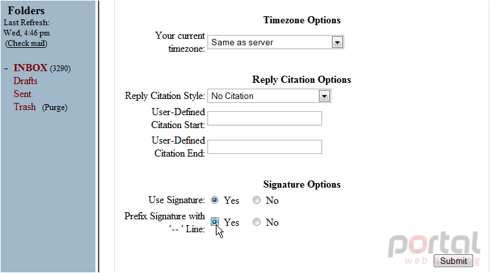
Task: Click the Check mail link
Action: click(26, 43)
